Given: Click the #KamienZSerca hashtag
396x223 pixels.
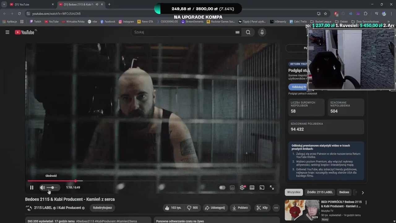Looking at the screenshot, I should [x=127, y=221].
